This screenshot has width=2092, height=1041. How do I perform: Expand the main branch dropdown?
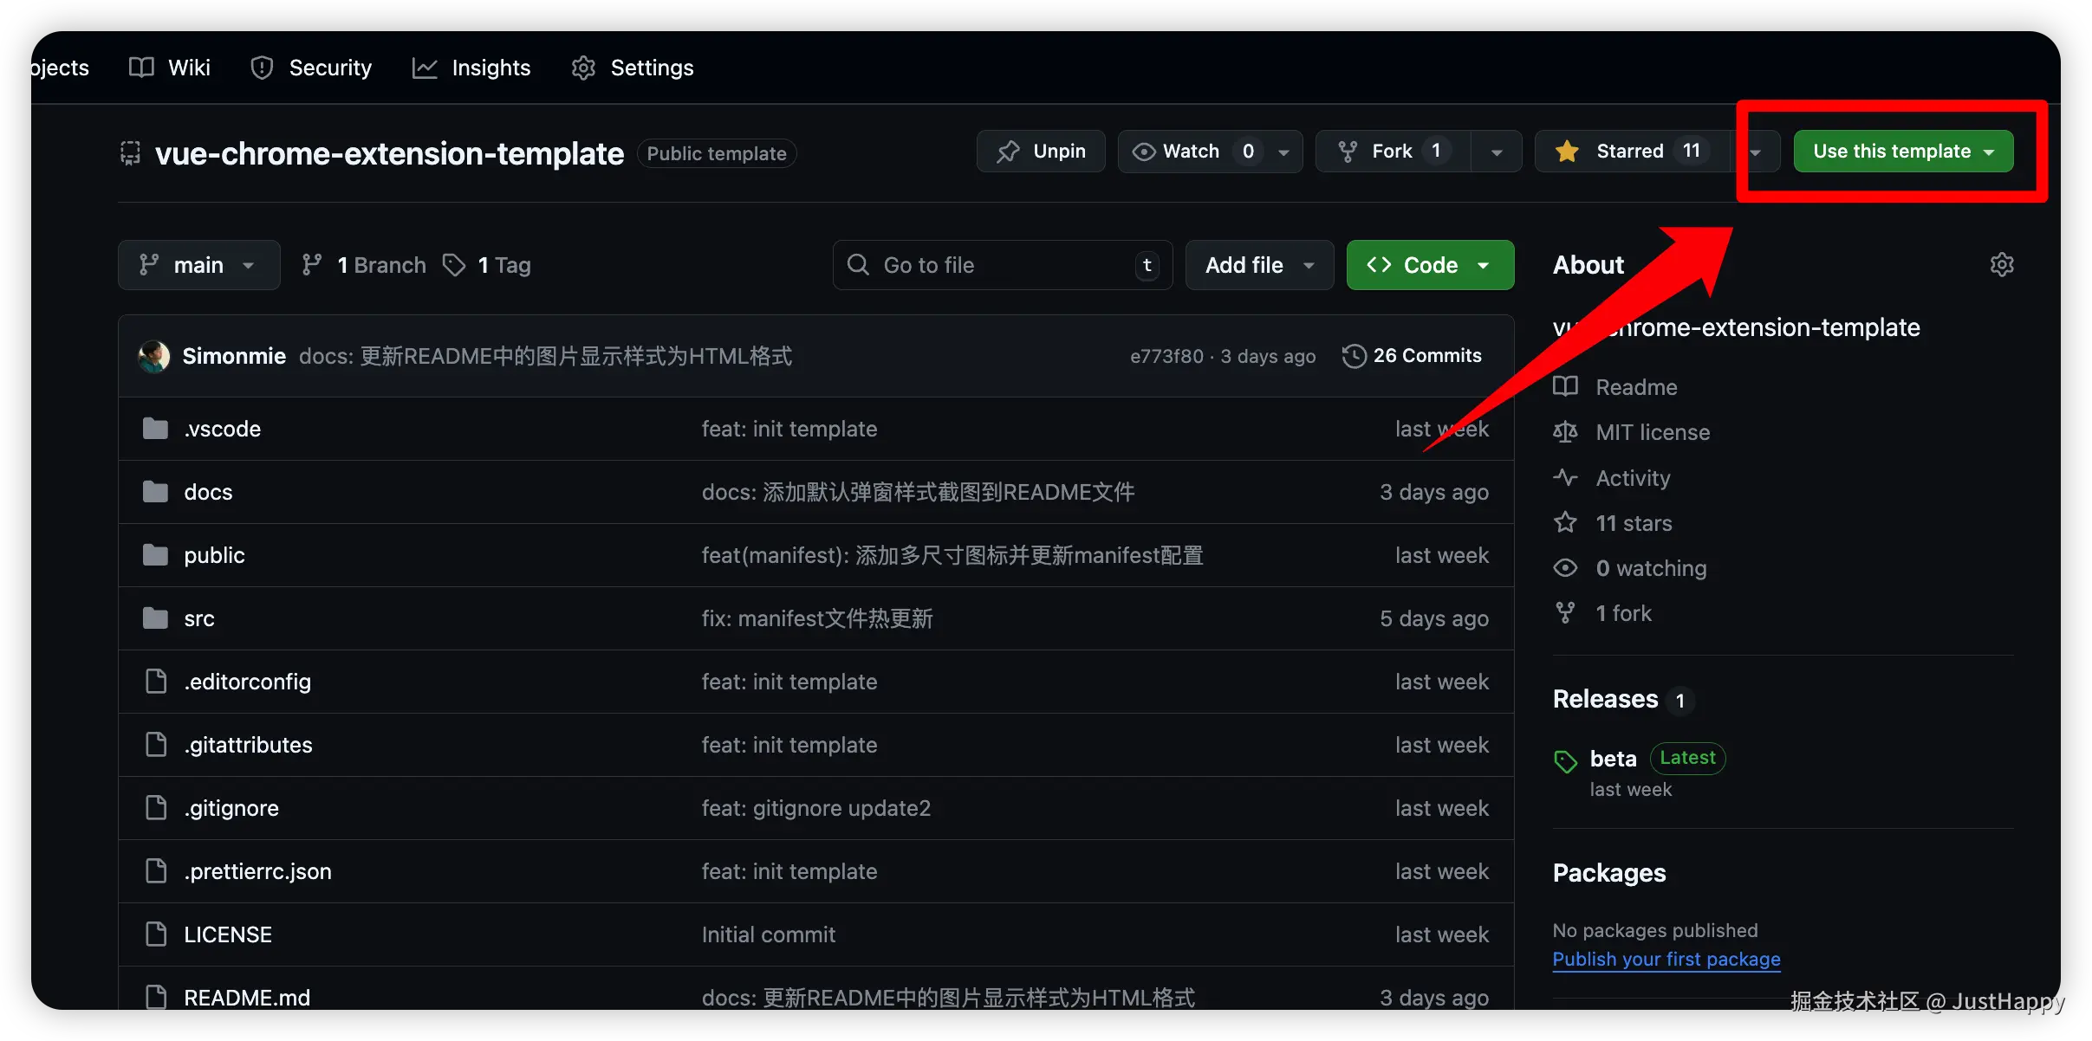pyautogui.click(x=198, y=265)
